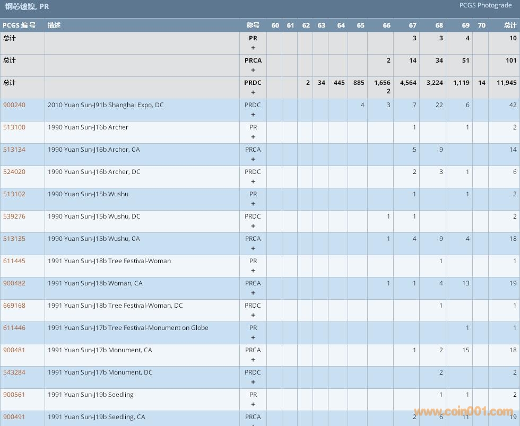Expand plus for 1990 Wushu DC row

pos(253,226)
